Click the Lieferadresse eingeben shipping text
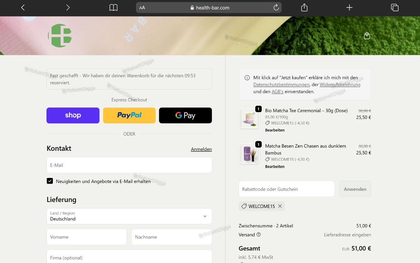The height and width of the screenshot is (263, 420). pos(347,235)
